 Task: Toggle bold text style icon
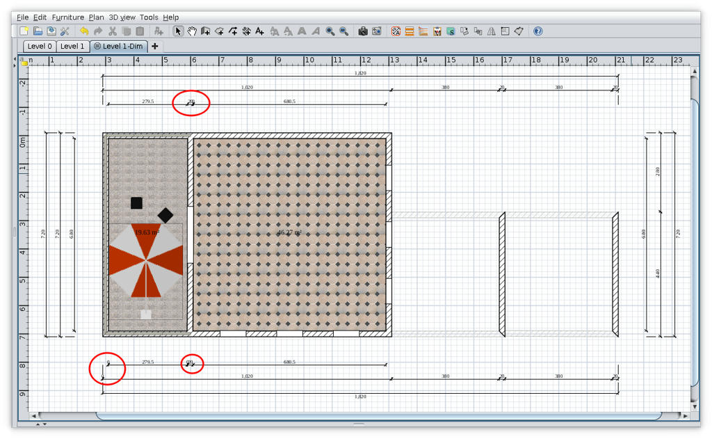click(302, 31)
